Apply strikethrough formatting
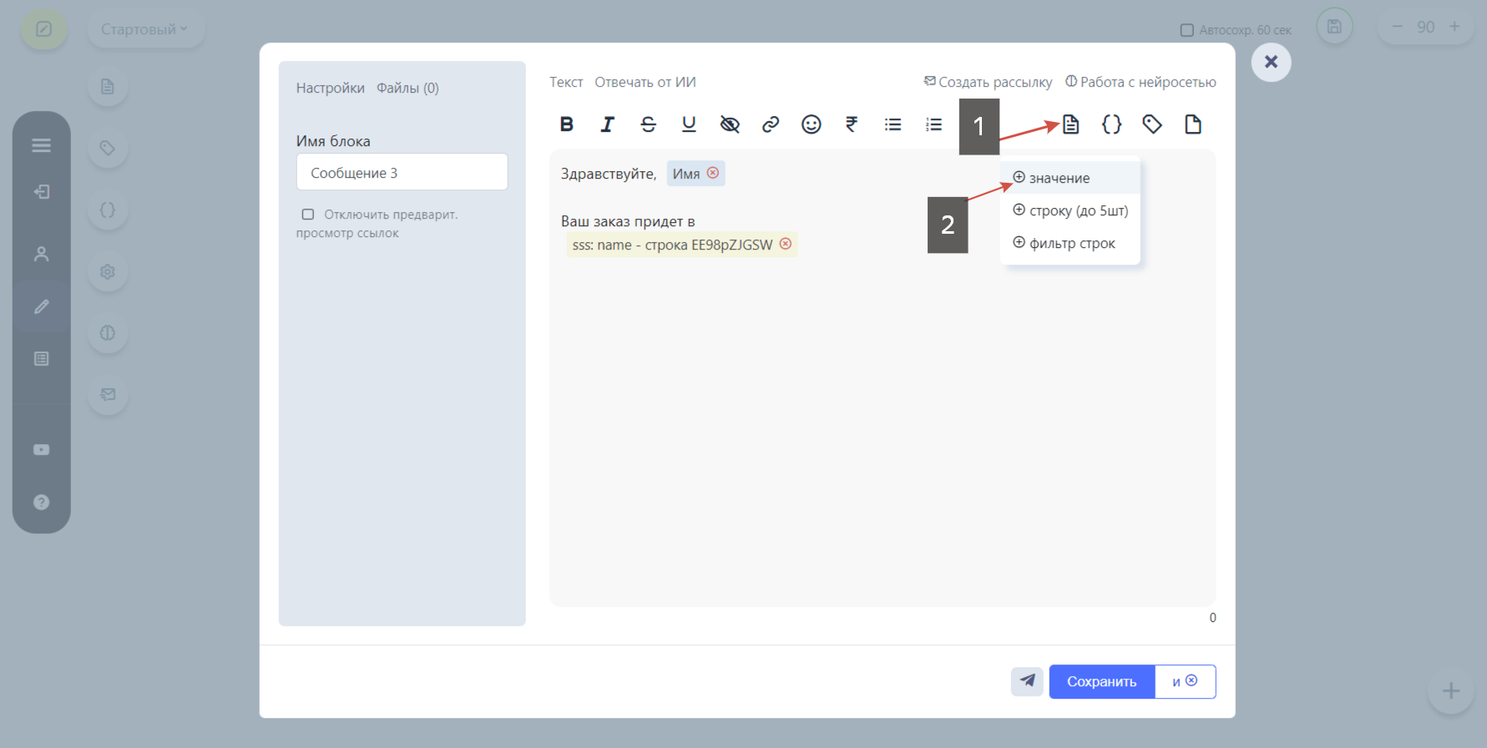This screenshot has height=748, width=1487. pos(648,124)
